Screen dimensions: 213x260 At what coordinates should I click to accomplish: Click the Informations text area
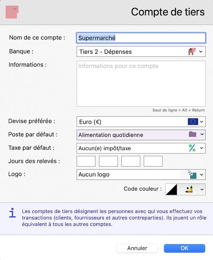(x=141, y=84)
